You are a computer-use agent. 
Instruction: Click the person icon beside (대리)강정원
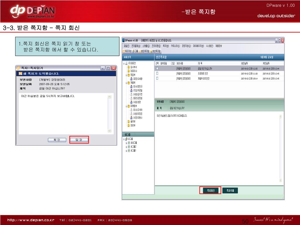point(131,98)
